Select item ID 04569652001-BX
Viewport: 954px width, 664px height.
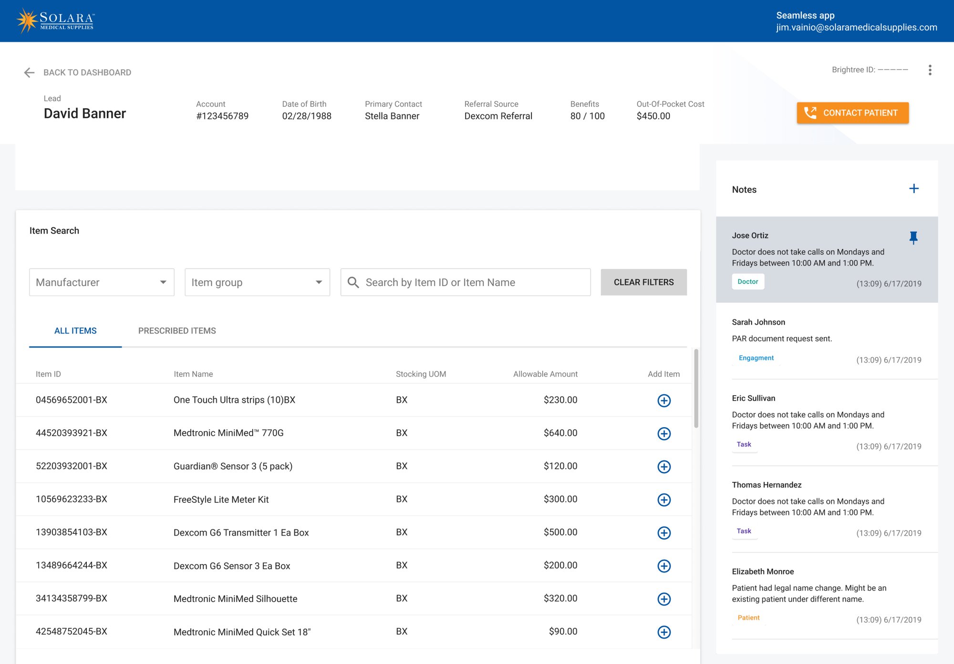coord(72,400)
